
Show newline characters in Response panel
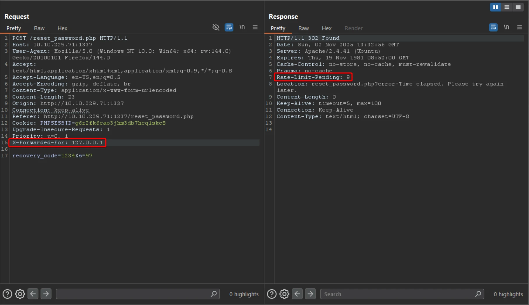(506, 27)
